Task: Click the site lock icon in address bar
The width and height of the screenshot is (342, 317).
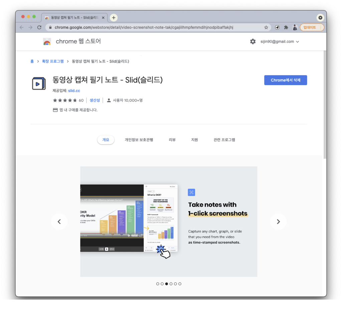Action: pos(50,27)
